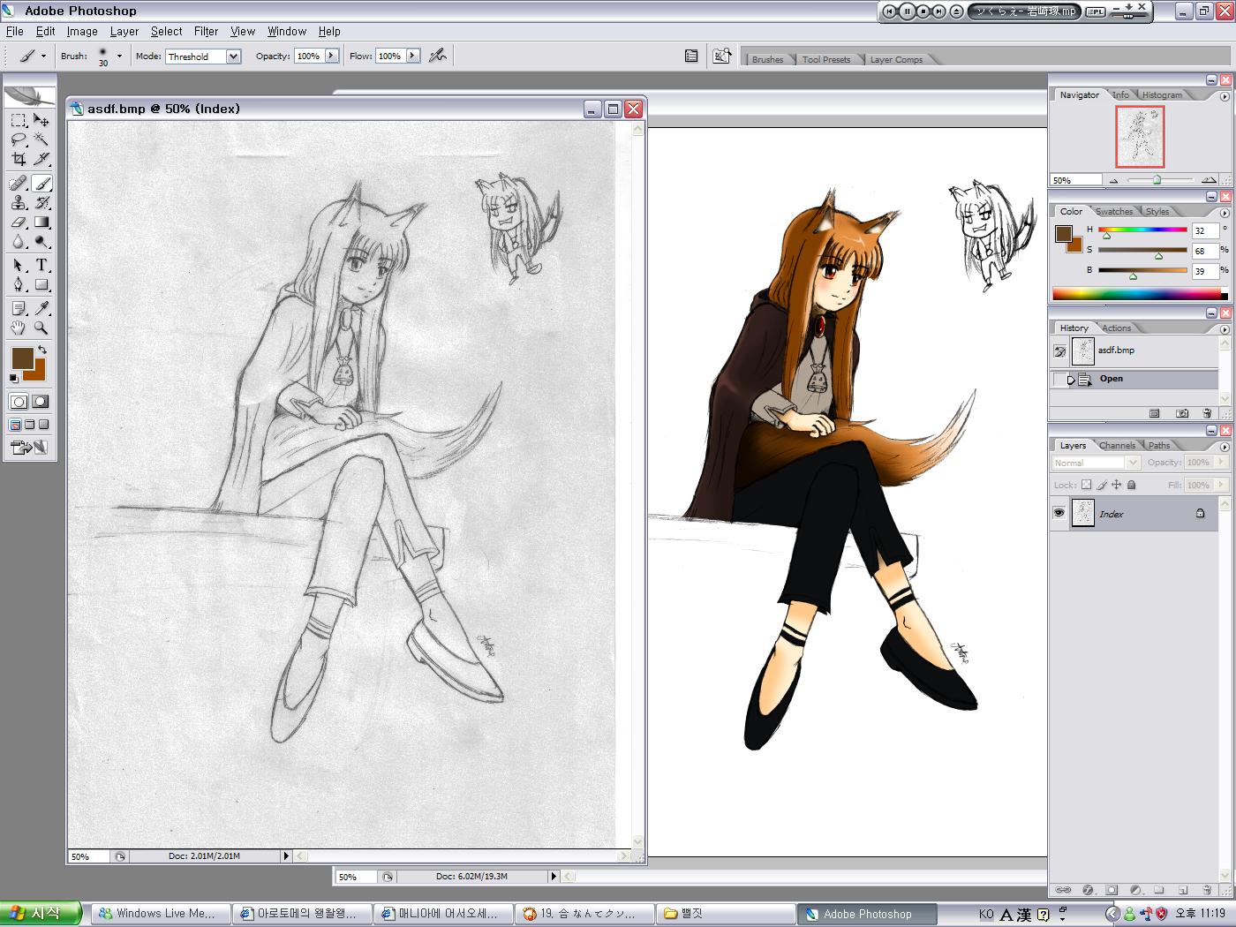Switch to Standard editing mode
Viewport: 1236px width, 927px height.
point(19,402)
